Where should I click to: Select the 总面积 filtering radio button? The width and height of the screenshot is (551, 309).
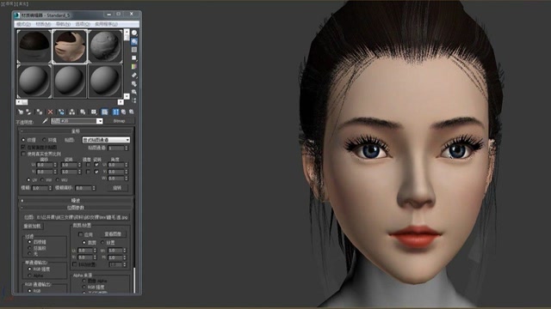coord(29,248)
